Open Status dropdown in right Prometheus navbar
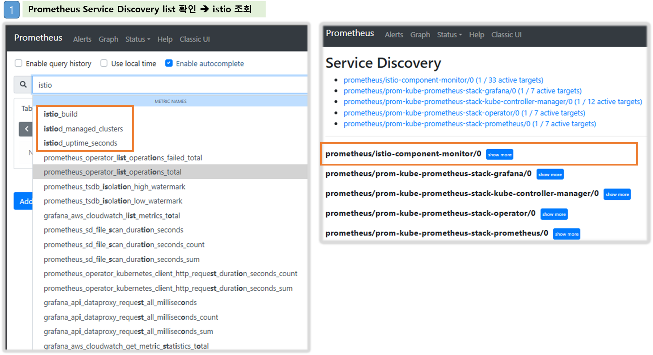The height and width of the screenshot is (355, 653). tap(450, 35)
